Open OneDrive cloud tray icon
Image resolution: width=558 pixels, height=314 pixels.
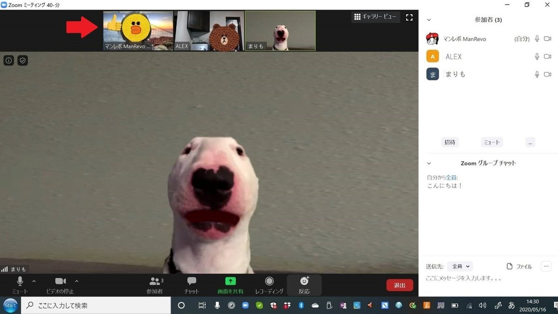(x=315, y=306)
